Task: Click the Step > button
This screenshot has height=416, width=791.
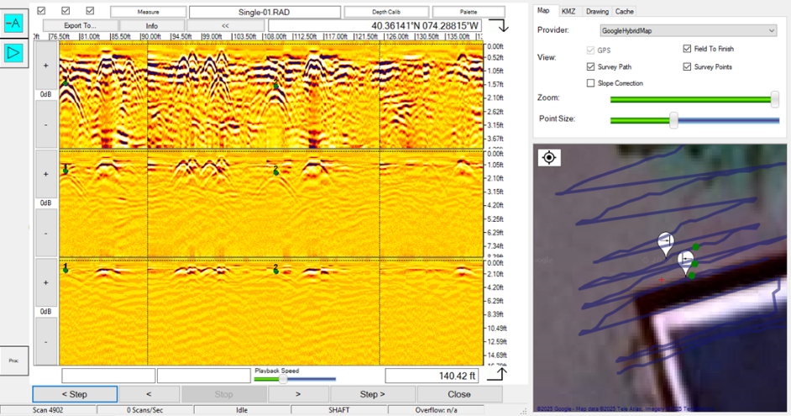Action: 372,393
